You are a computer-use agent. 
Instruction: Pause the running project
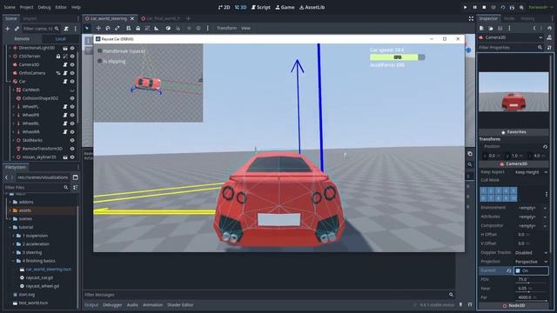click(x=474, y=7)
